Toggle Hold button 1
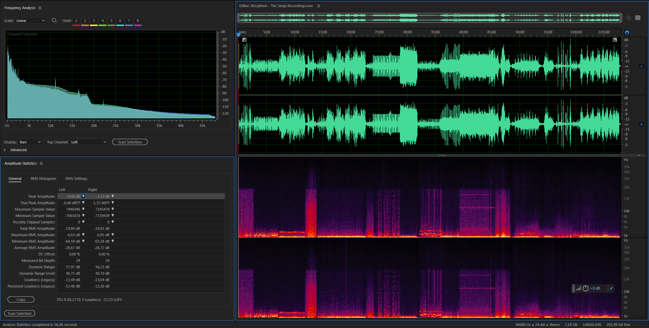The width and height of the screenshot is (649, 328). (76, 21)
